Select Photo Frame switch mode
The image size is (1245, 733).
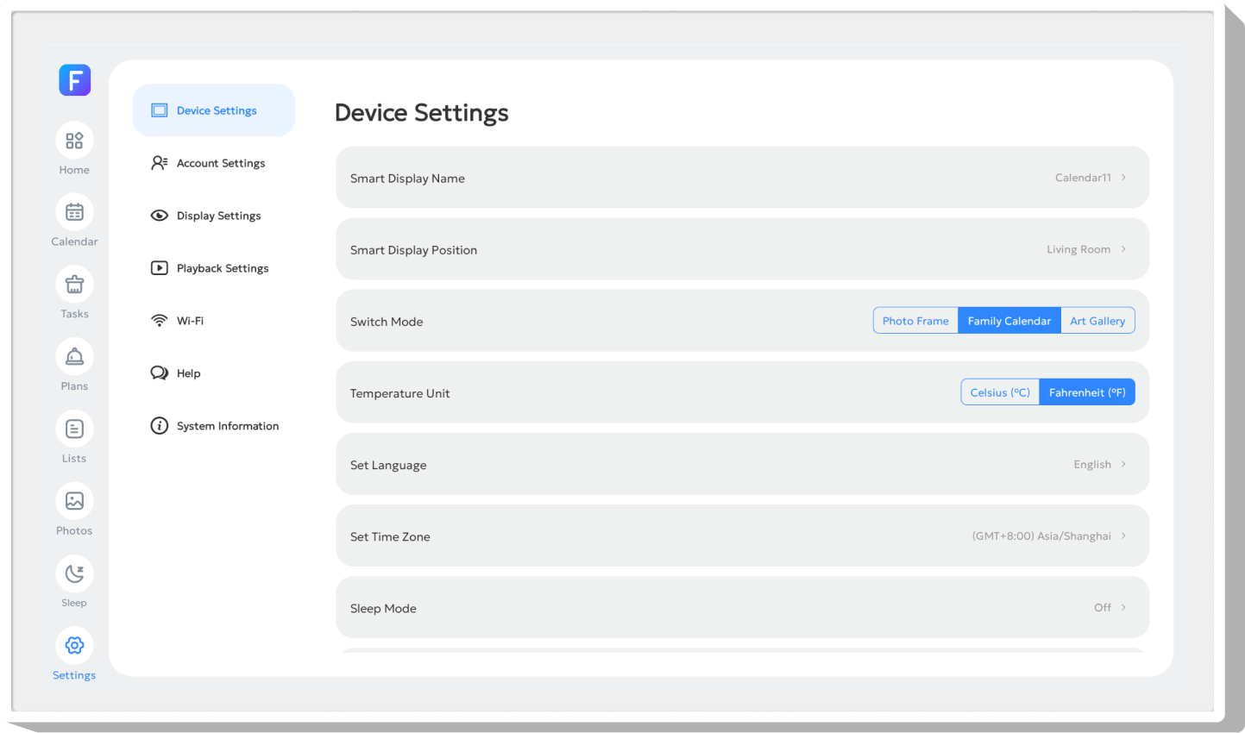[x=915, y=321]
